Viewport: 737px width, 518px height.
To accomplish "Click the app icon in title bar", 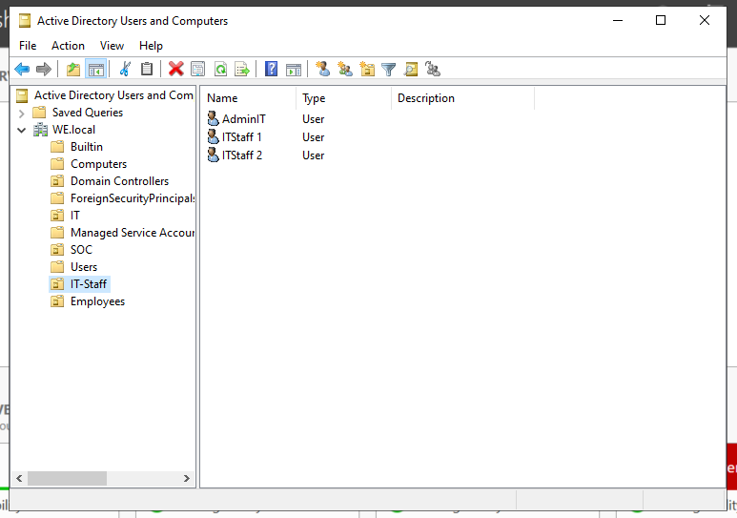I will [25, 21].
